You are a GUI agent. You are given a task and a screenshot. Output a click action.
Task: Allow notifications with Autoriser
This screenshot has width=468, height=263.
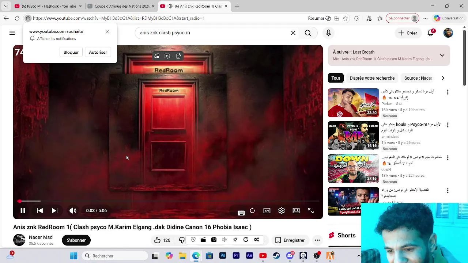pyautogui.click(x=98, y=52)
